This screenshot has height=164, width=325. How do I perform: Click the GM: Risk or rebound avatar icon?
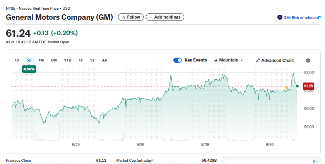[x=280, y=17]
